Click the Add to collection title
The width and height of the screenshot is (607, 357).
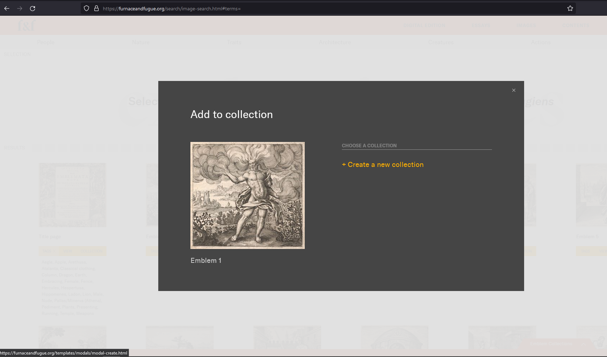pos(232,114)
